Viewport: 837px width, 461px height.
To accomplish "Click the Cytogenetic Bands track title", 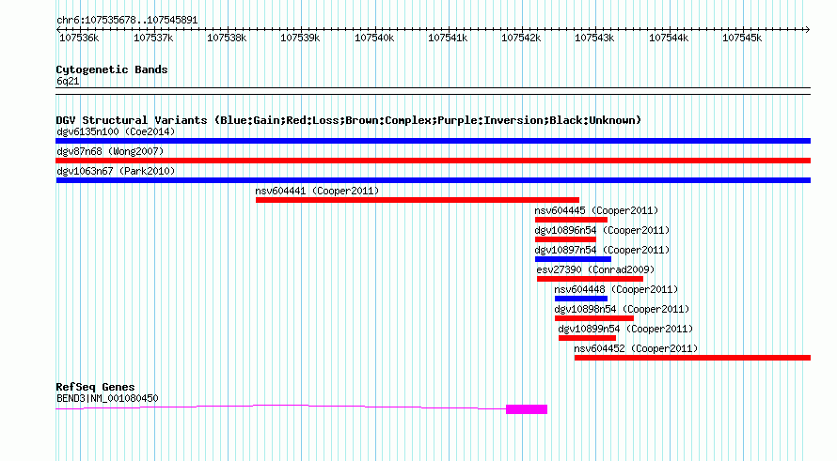I will [x=112, y=69].
